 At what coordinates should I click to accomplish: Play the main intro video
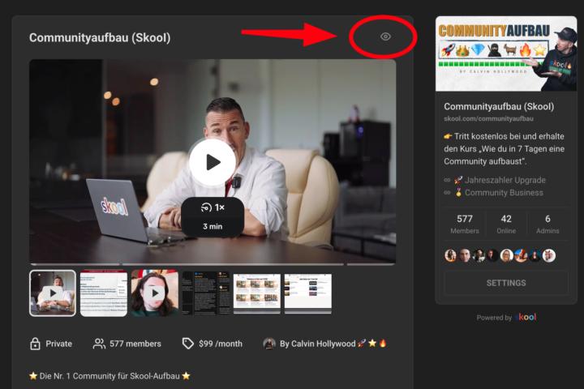pos(213,162)
